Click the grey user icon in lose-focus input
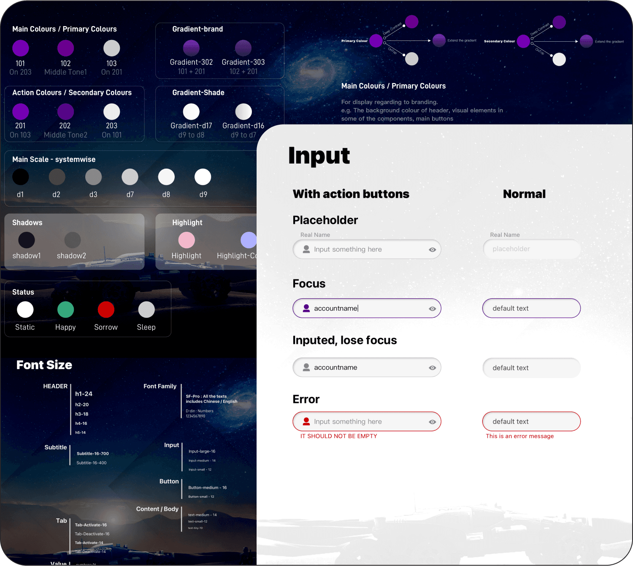Screen dimensions: 633x566 [306, 367]
